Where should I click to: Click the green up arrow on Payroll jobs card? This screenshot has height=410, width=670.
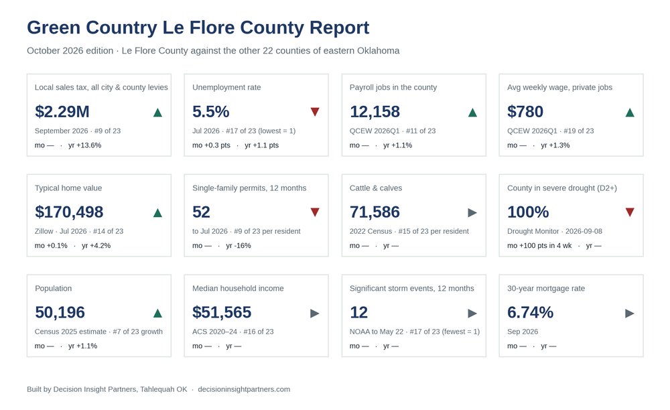click(x=472, y=113)
